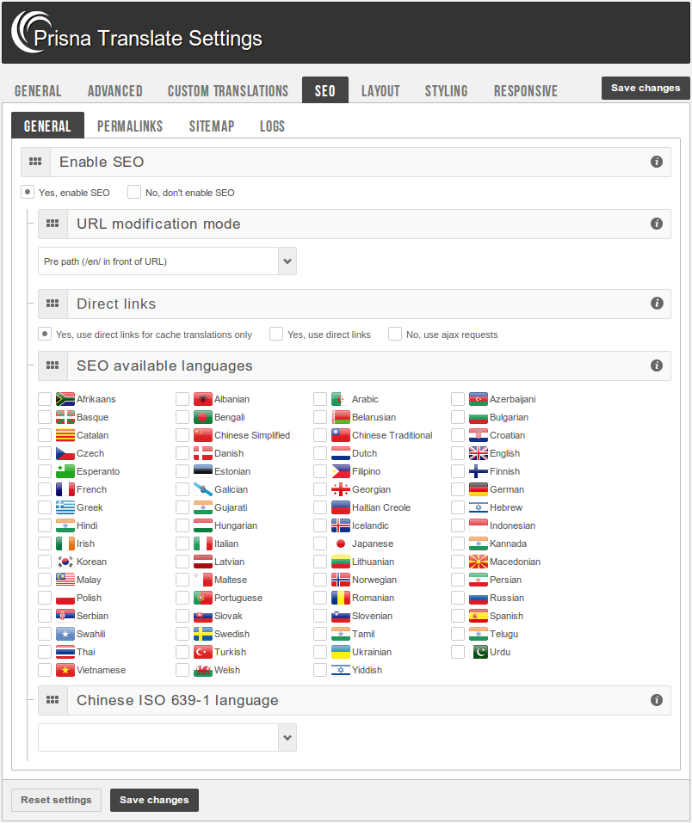The height and width of the screenshot is (823, 692).
Task: Click the info icon beside Enable SEO
Action: [657, 162]
